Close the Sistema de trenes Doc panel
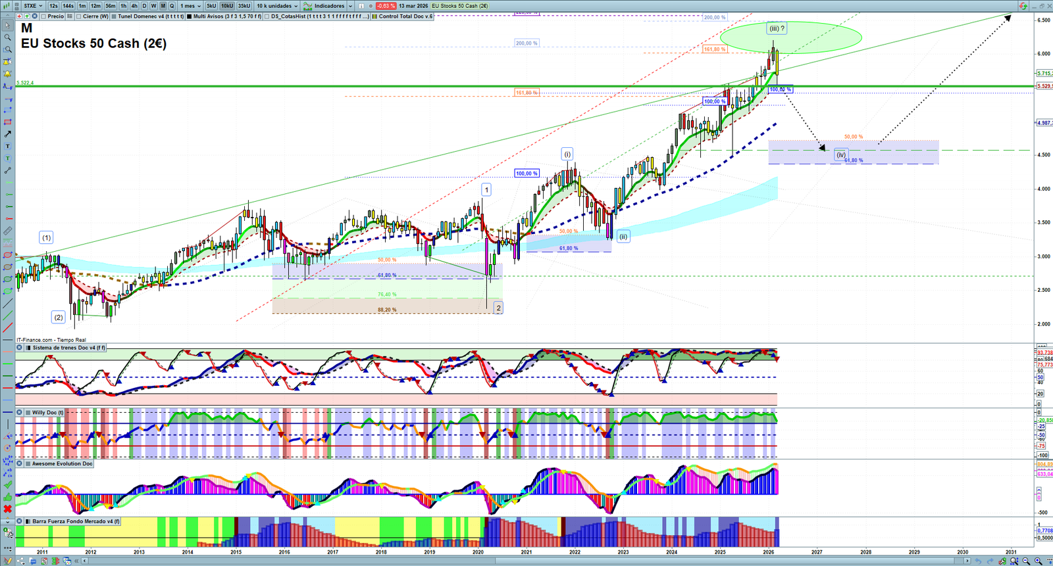 20,348
